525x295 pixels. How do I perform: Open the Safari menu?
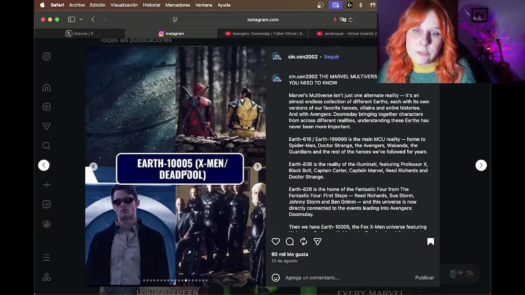tap(57, 5)
